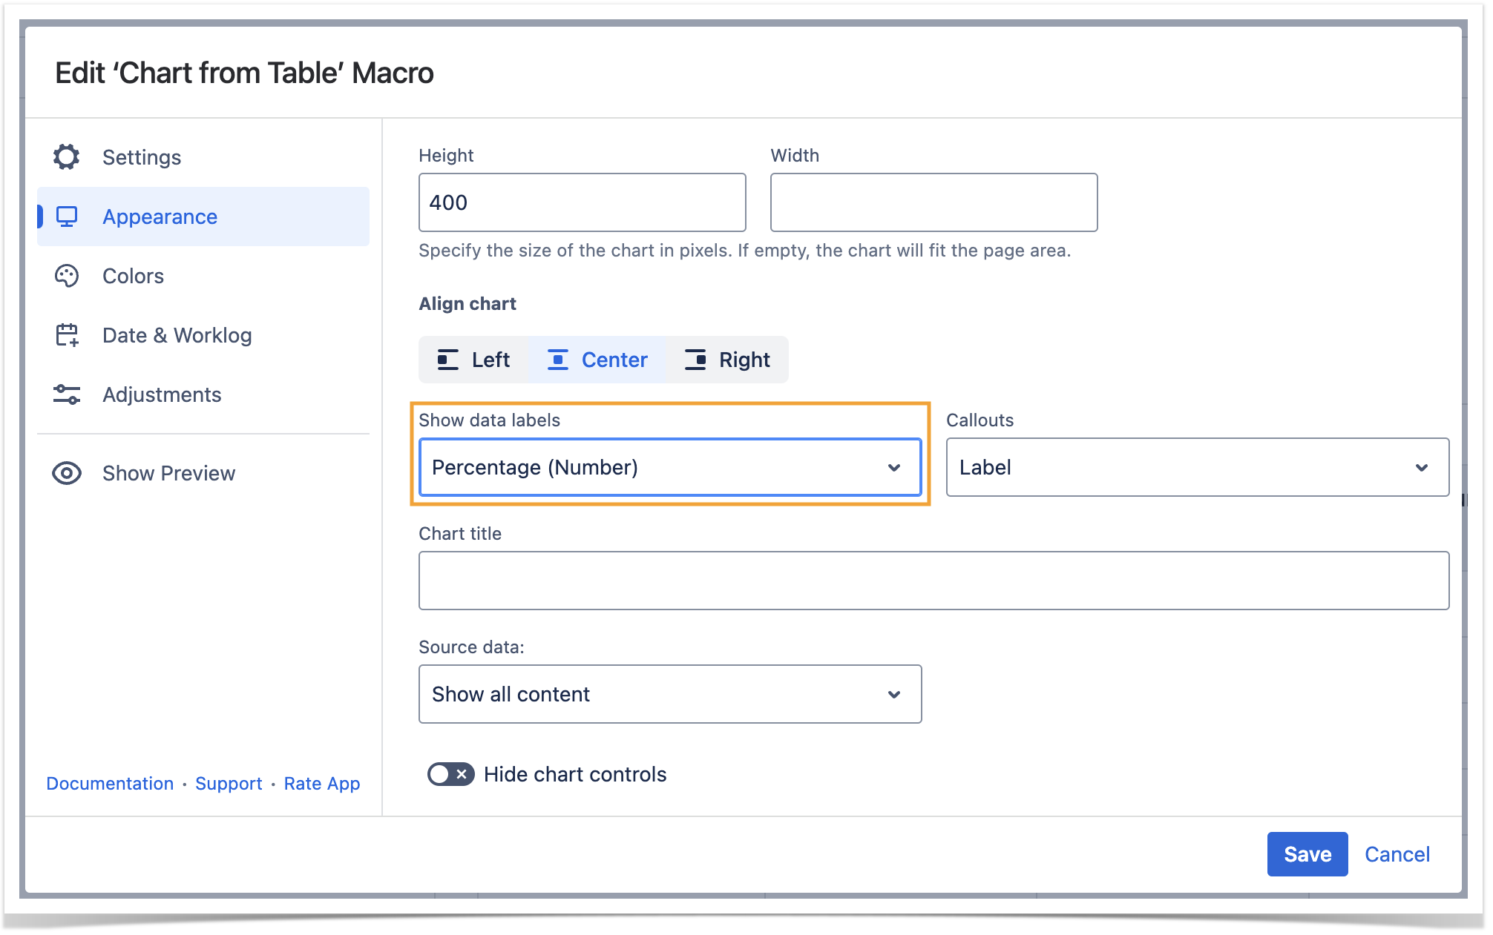Click the align Right icon
This screenshot has width=1493, height=935.
(x=695, y=360)
